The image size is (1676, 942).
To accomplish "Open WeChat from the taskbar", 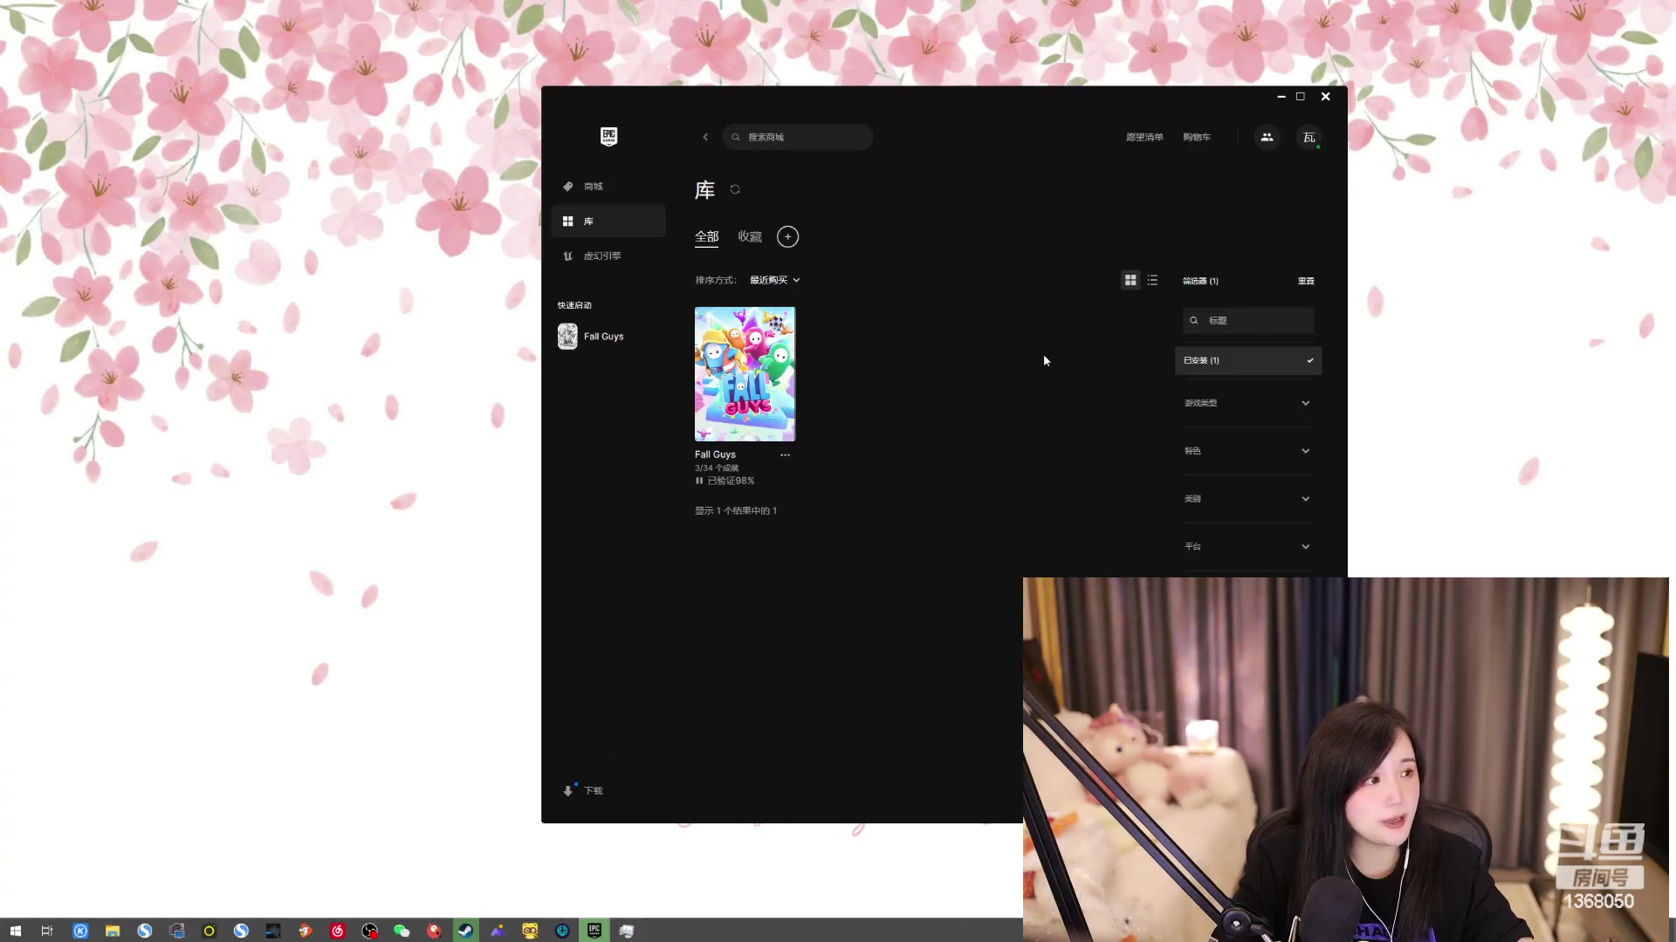I will (x=402, y=931).
